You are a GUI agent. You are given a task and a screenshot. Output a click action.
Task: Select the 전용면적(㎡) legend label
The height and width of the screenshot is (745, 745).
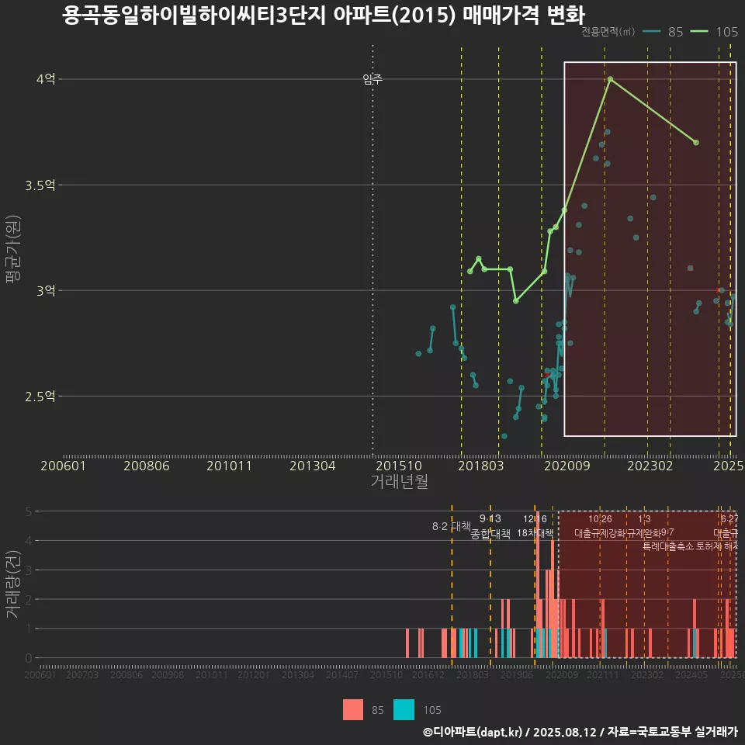(608, 32)
